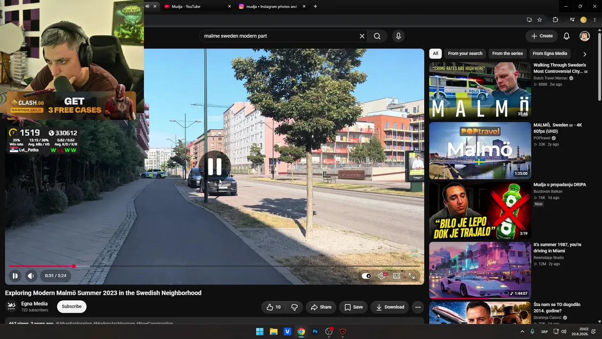Viewport: 602px width, 339px height.
Task: Open YouTube notifications bell
Action: (567, 36)
